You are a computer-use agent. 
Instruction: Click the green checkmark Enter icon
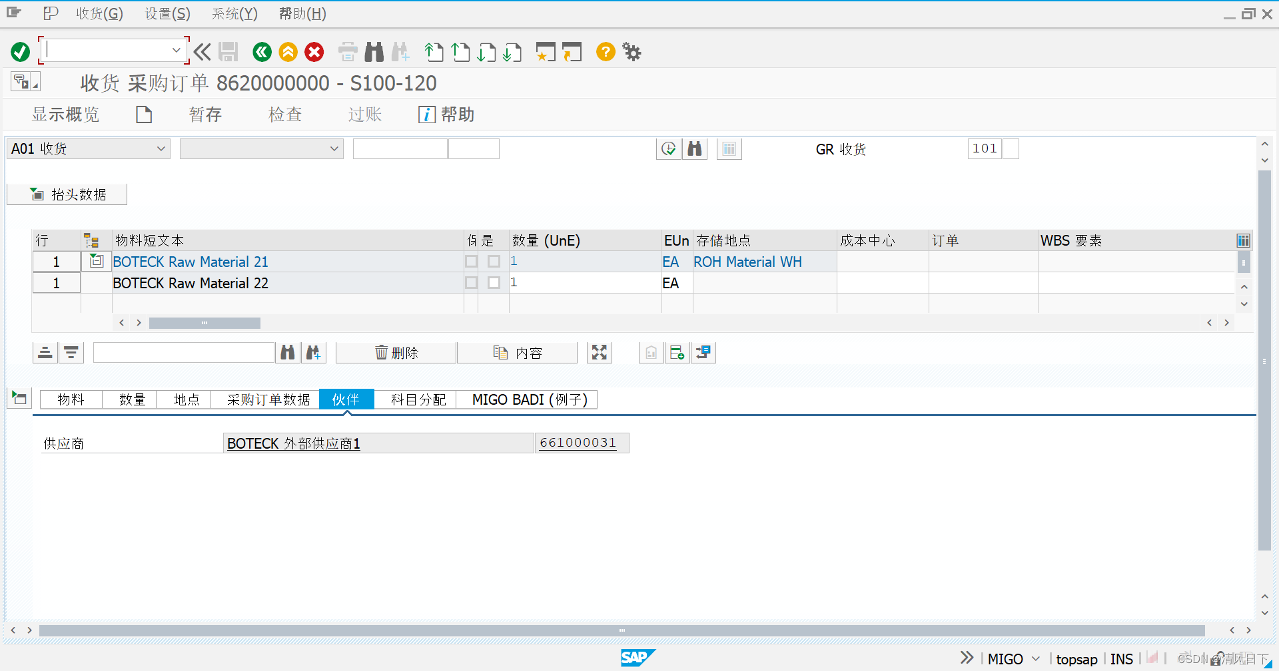pyautogui.click(x=20, y=51)
